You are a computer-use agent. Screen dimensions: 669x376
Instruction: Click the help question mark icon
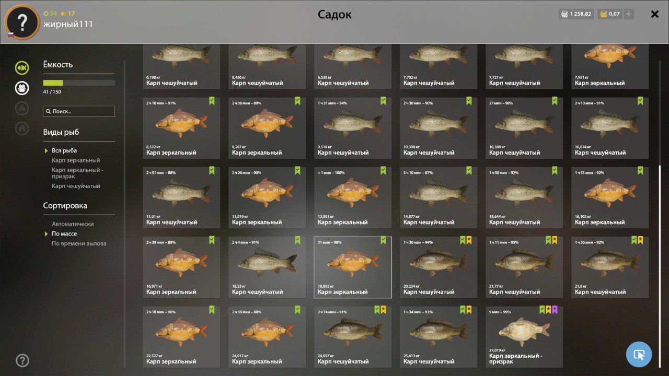(x=22, y=360)
